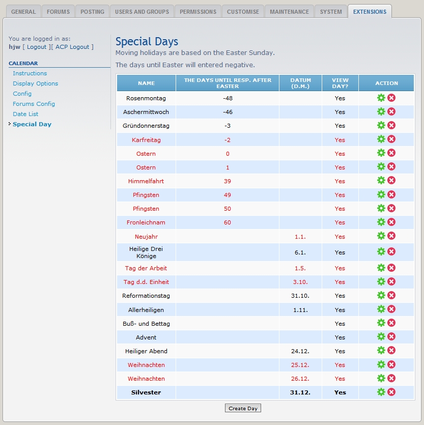
Task: Delete the Aschermittwoch special day
Action: 391,111
